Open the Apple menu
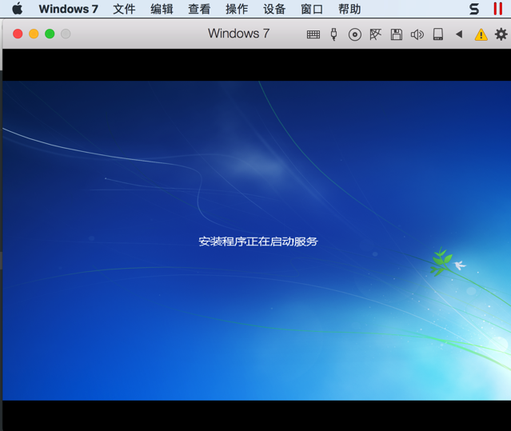This screenshot has height=431, width=511. pos(18,9)
